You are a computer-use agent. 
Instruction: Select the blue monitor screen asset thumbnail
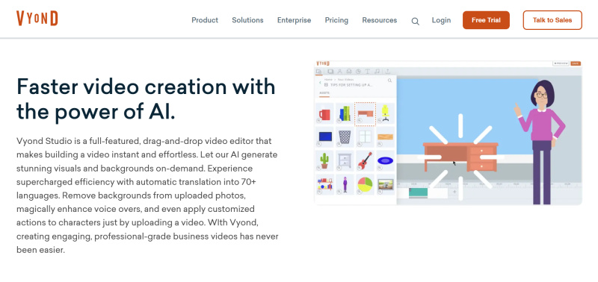324,137
